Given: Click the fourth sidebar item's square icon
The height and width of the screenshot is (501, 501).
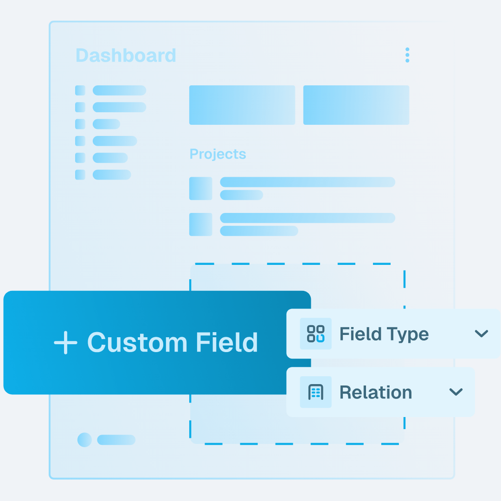Looking at the screenshot, I should click(80, 141).
